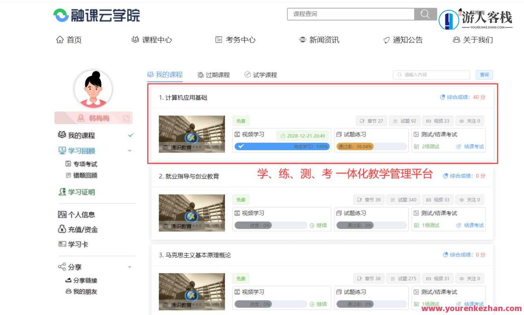This screenshot has height=315, width=524.
Task: Toggle 关注 on 马克思主义基本原理概论
Action: [470, 278]
